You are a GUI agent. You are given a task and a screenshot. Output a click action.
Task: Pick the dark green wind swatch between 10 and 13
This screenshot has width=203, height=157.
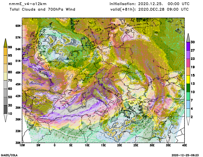[x=188, y=88]
